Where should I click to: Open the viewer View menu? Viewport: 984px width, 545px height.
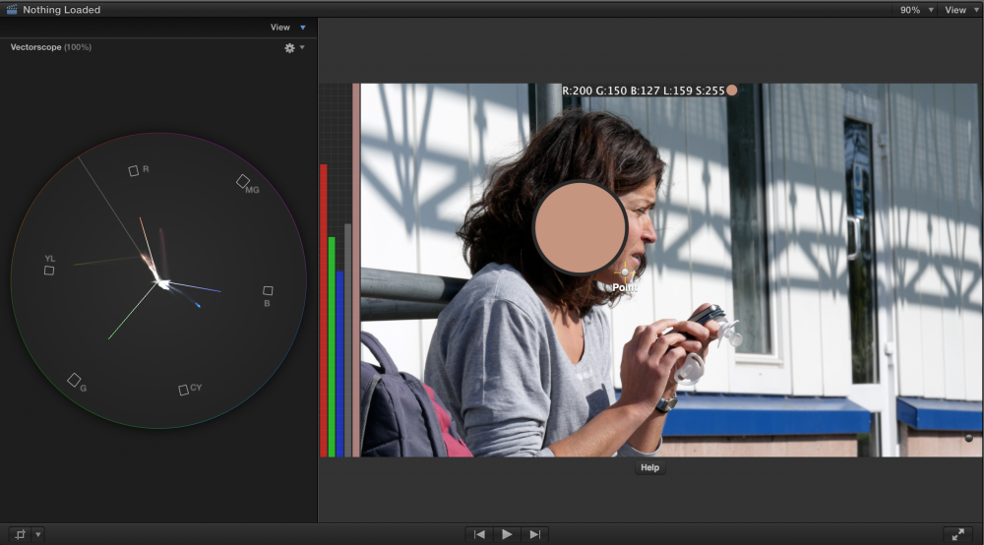pos(960,10)
